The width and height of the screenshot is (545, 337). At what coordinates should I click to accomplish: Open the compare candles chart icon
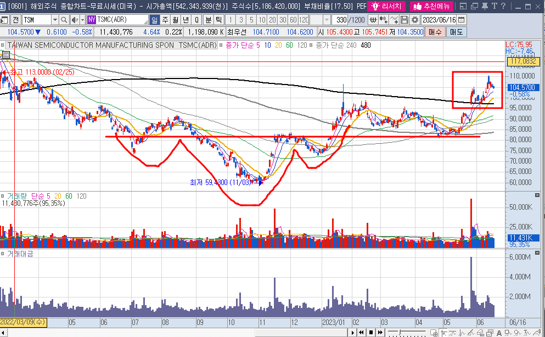coord(384,20)
